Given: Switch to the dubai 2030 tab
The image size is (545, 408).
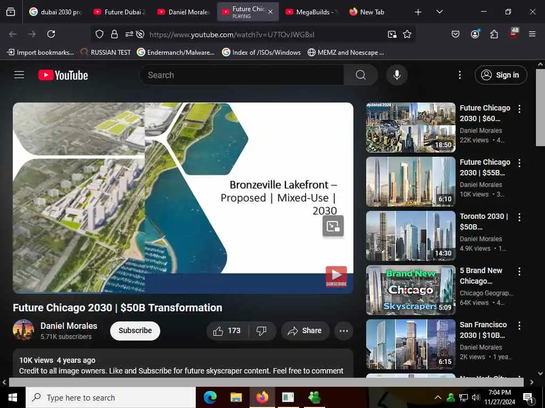Looking at the screenshot, I should pos(55,12).
